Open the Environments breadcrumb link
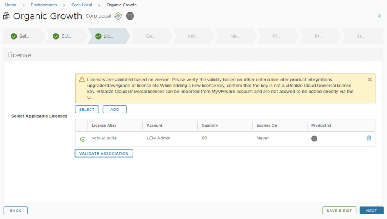Image resolution: width=387 pixels, height=219 pixels. (x=44, y=5)
